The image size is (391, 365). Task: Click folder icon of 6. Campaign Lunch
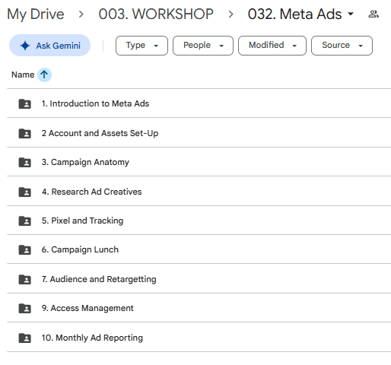point(25,249)
